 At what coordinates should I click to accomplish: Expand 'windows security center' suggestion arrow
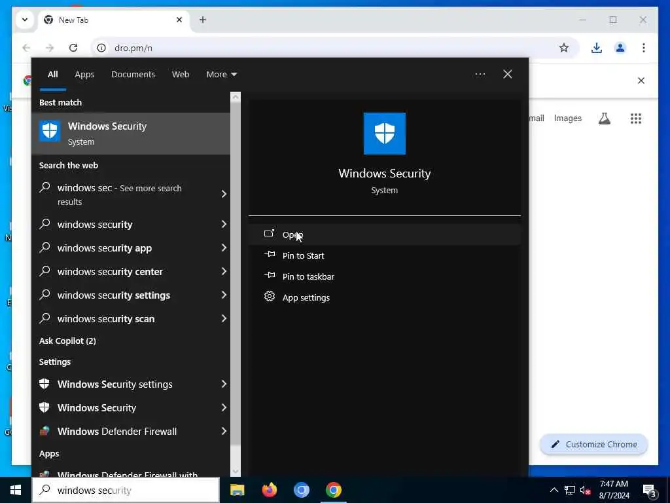click(224, 271)
